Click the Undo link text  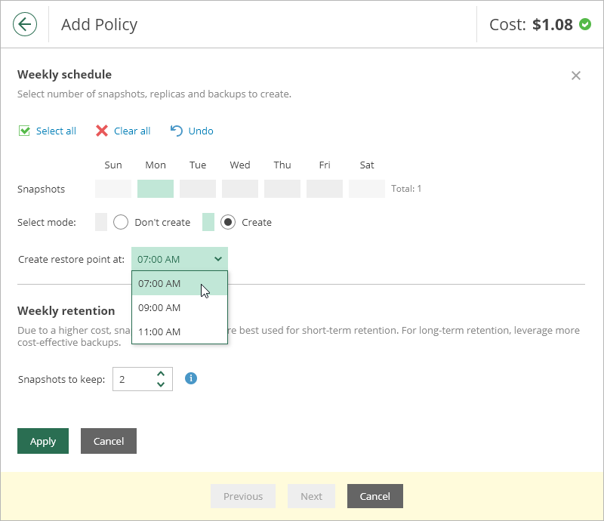coord(201,131)
